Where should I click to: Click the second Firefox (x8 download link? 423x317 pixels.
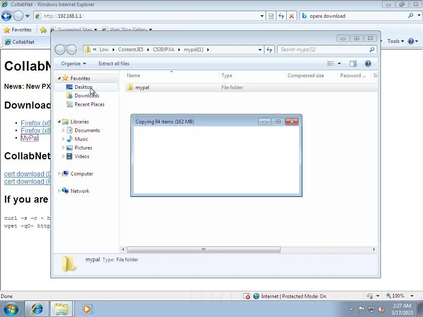[36, 131]
